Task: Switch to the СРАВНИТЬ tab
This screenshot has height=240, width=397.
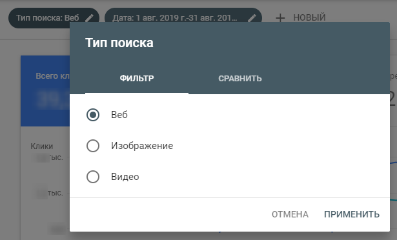Action: (x=240, y=79)
